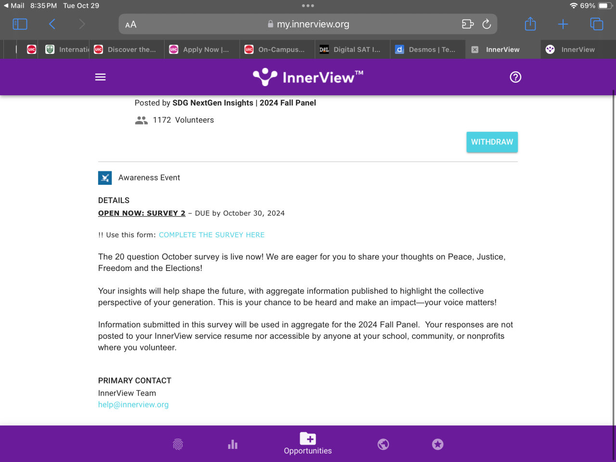Open the bar chart stats section

click(233, 444)
